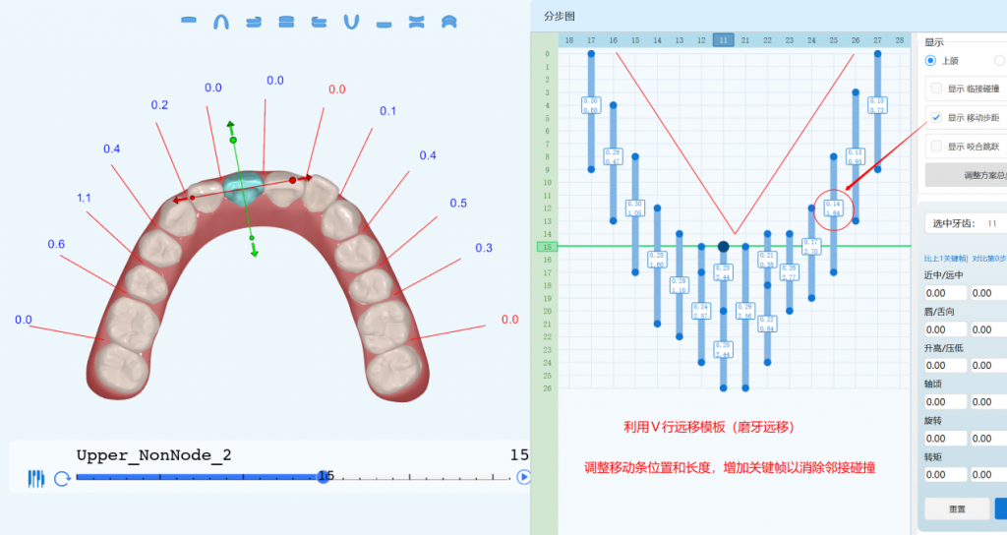Click the lower arch U-shaped view icon
1007x535 pixels.
click(x=352, y=21)
